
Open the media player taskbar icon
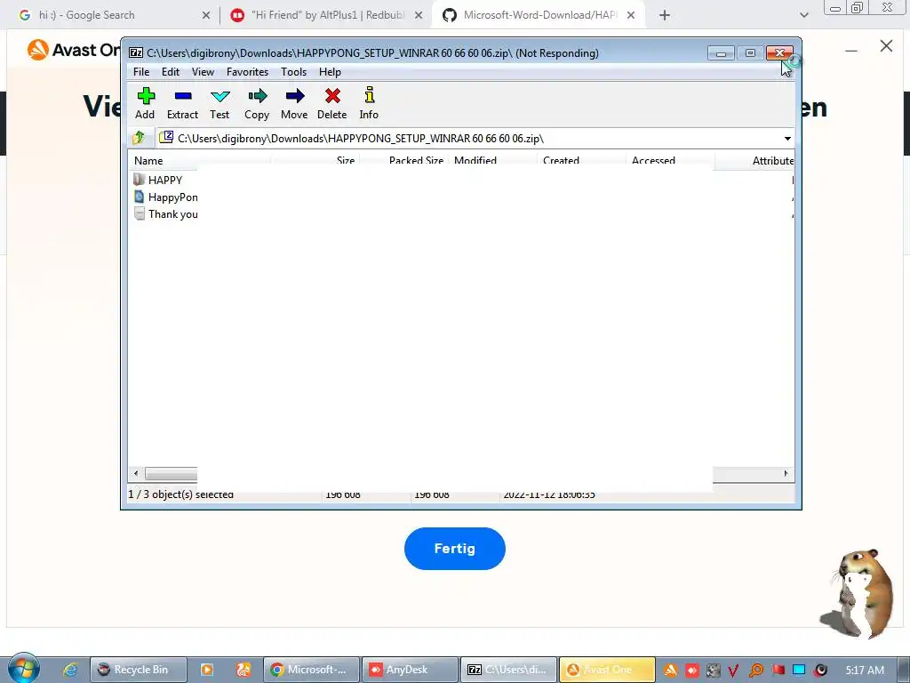(206, 670)
